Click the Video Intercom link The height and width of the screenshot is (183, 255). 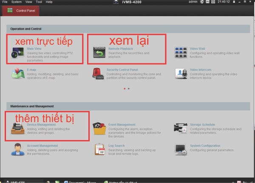(x=201, y=70)
